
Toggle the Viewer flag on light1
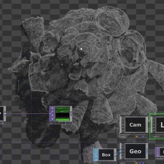(x=154, y=118)
